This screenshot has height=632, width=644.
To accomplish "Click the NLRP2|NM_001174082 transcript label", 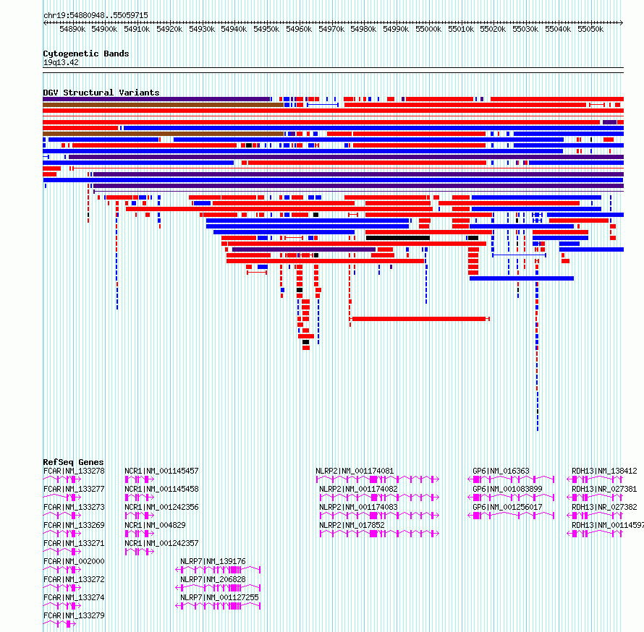I will (358, 489).
